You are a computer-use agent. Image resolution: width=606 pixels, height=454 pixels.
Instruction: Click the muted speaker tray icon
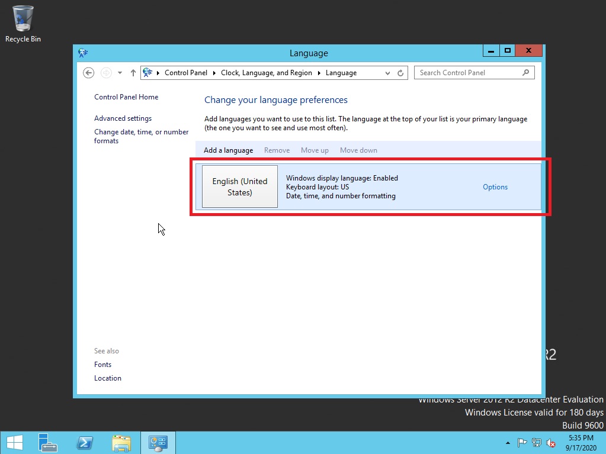[550, 443]
